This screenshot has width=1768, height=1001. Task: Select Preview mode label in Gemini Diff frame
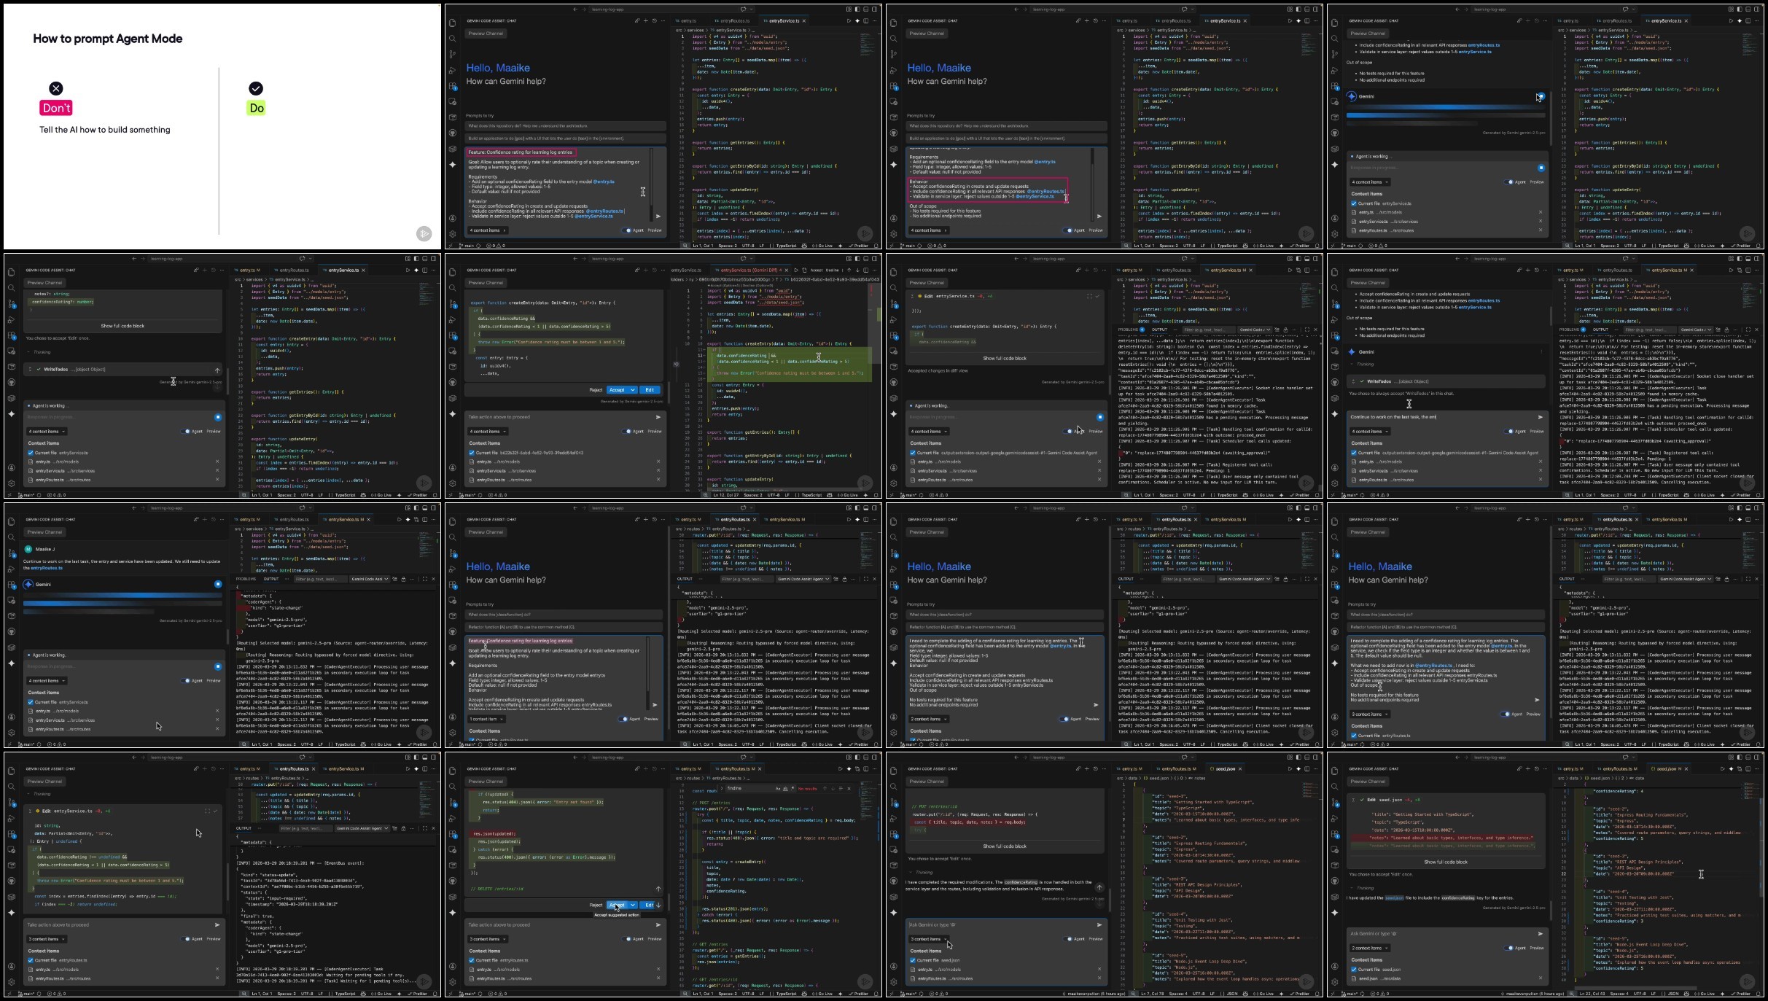655,432
